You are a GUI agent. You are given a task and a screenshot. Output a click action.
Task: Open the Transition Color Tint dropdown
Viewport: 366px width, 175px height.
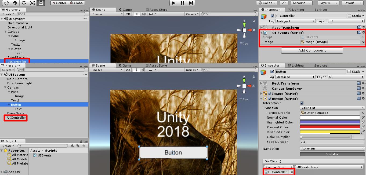click(x=332, y=108)
